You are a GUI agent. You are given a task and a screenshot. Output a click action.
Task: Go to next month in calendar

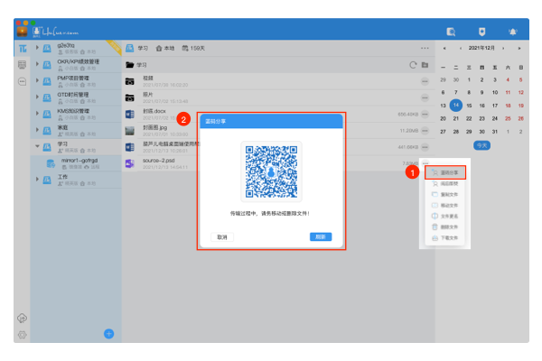coord(503,49)
